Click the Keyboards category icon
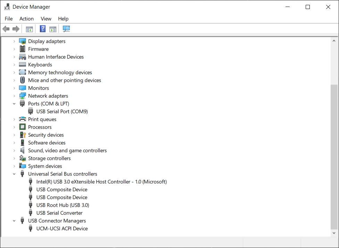The image size is (339, 248). tap(23, 64)
